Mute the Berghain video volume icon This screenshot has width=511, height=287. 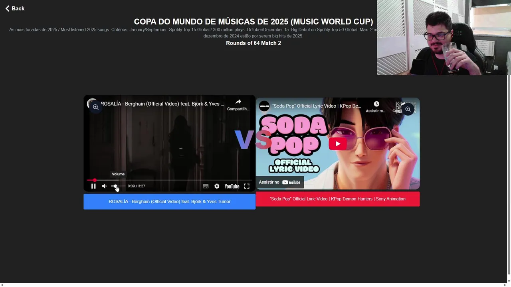click(x=104, y=186)
